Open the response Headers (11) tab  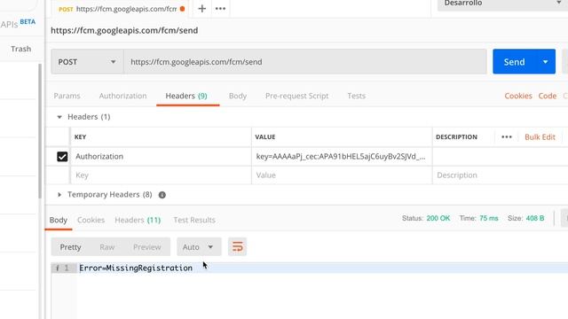(x=138, y=220)
